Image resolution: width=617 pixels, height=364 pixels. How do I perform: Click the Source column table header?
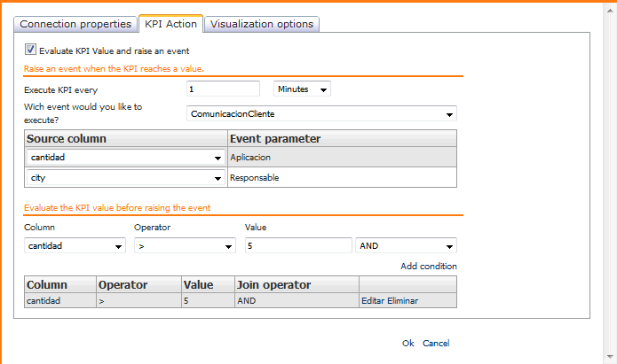coord(67,138)
